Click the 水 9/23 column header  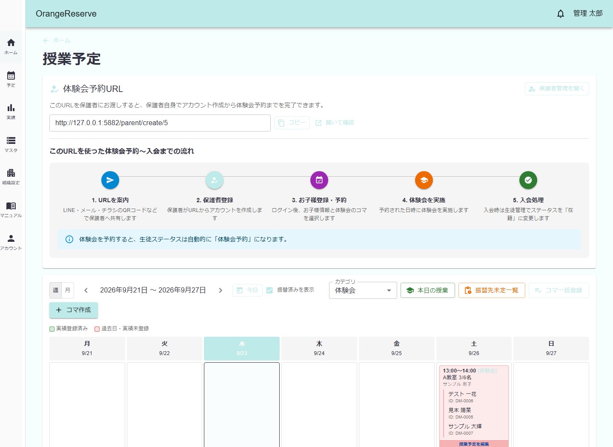click(242, 348)
